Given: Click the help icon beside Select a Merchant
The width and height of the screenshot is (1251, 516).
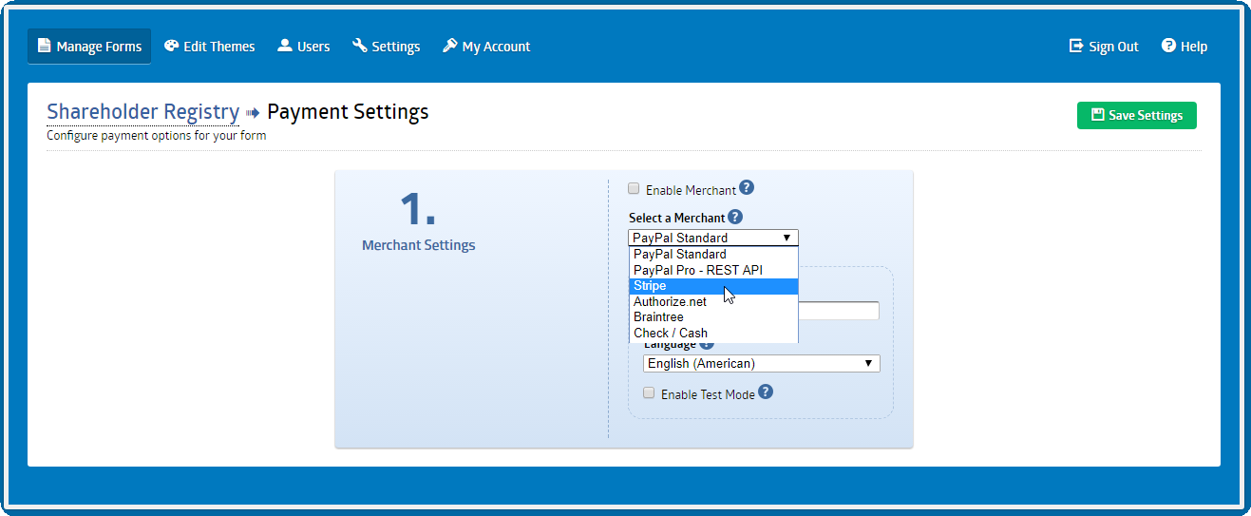Looking at the screenshot, I should [735, 218].
